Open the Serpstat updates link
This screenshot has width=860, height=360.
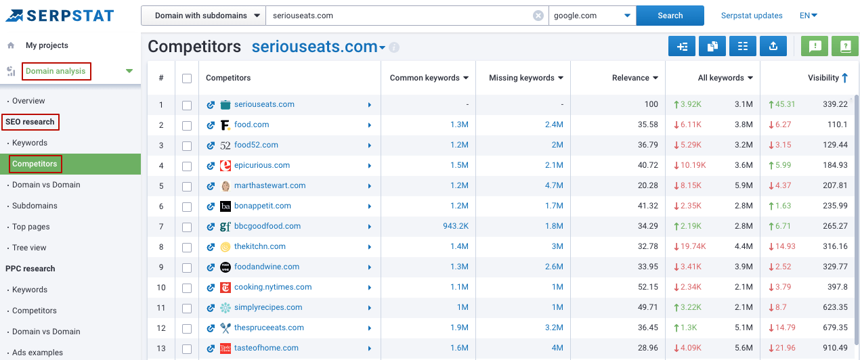tap(752, 16)
